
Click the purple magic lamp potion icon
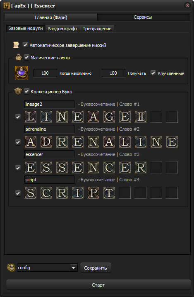pos(22,73)
